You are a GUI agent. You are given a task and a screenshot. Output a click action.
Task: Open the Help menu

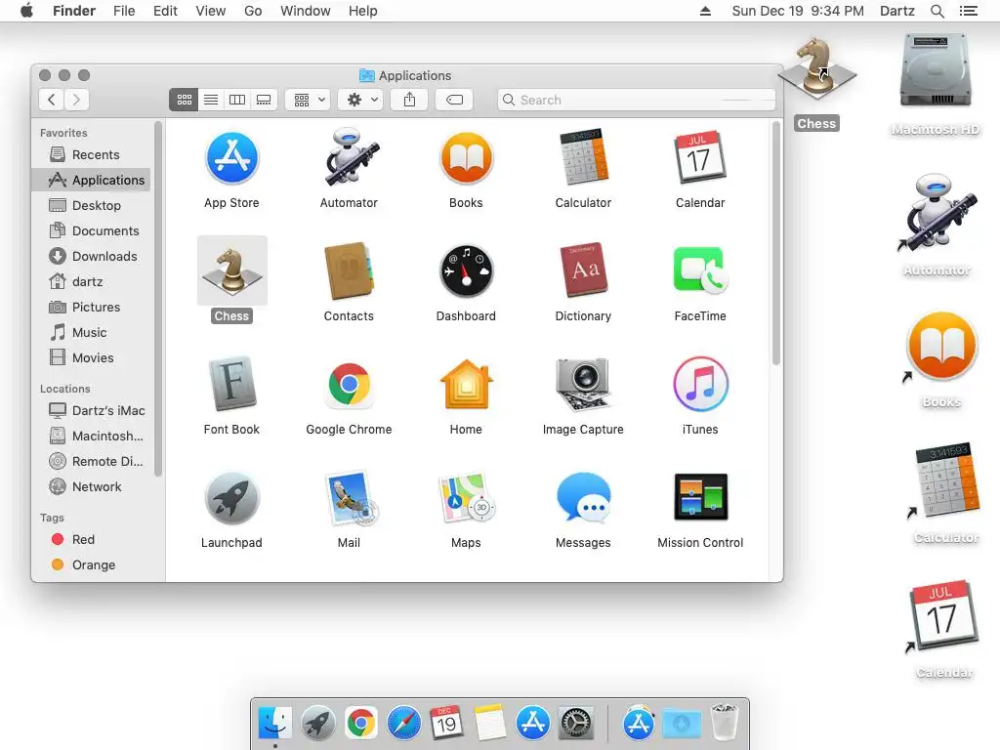[363, 11]
